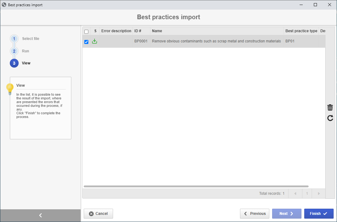Click Finish to complete the import
Screen dimensions: 337x222
[x=319, y=214]
